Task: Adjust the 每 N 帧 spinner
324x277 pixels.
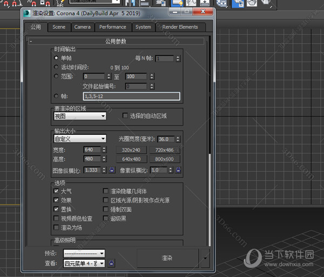Action: click(178, 59)
